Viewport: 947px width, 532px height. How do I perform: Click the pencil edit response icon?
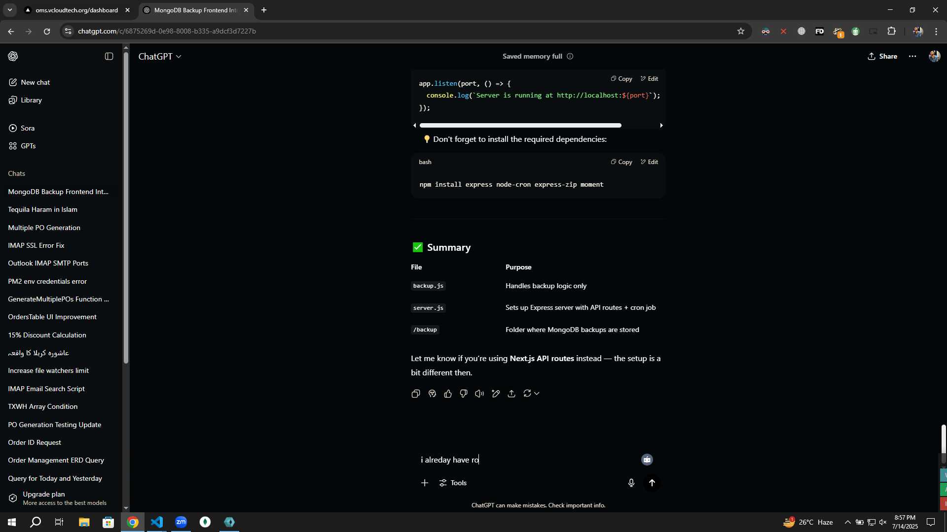(496, 394)
